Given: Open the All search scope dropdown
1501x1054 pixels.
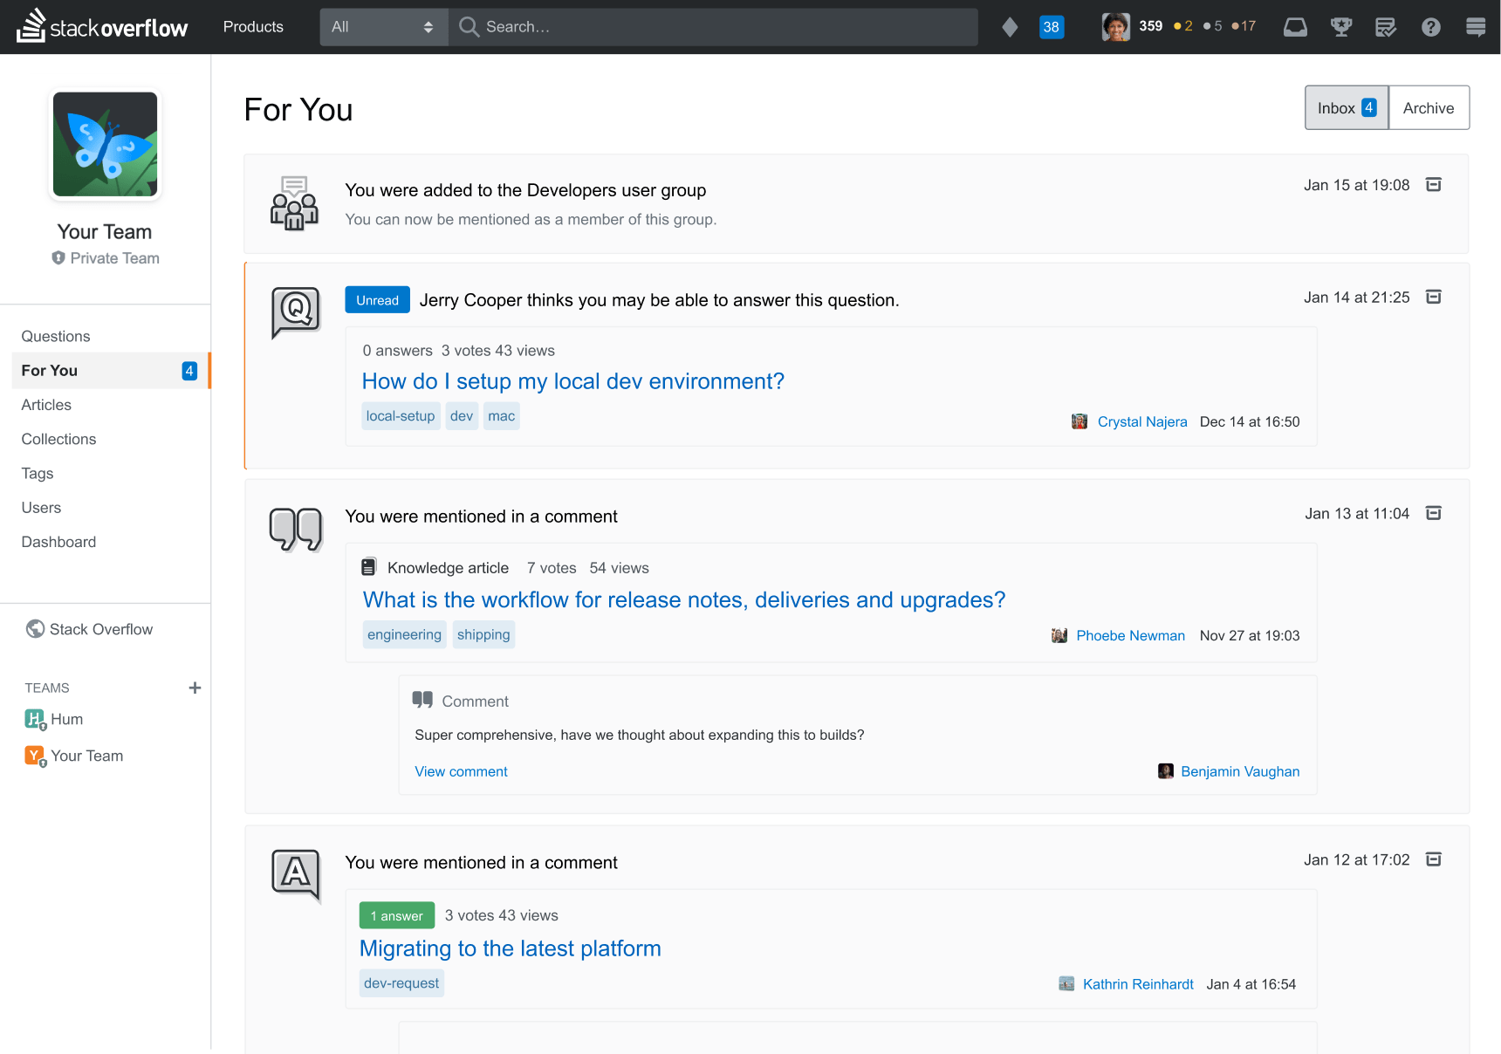Looking at the screenshot, I should point(383,27).
